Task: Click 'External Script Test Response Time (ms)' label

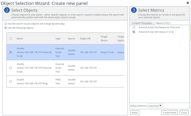Action: [x=159, y=27]
